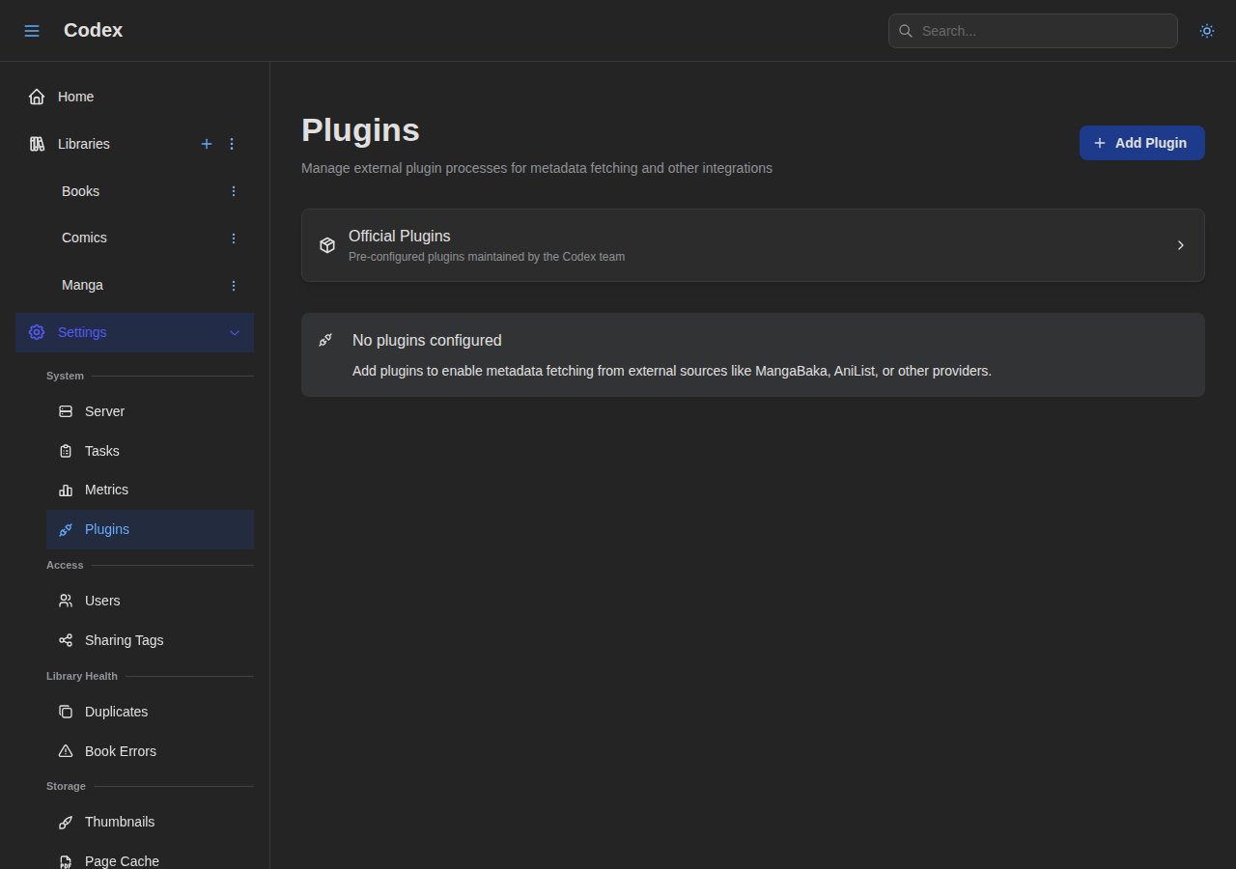Screen dimensions: 1236x869
Task: Open Metrics via its chart icon
Action: coord(66,490)
